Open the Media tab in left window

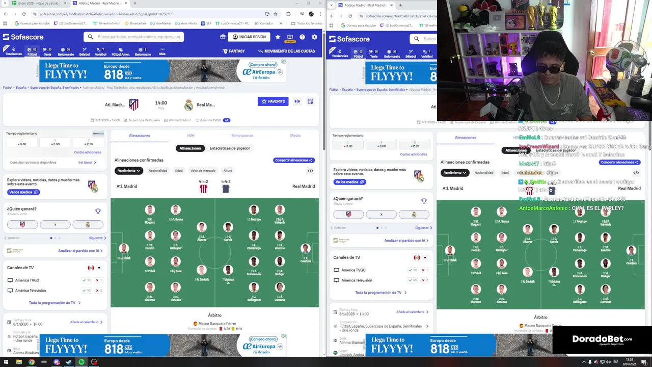[295, 136]
